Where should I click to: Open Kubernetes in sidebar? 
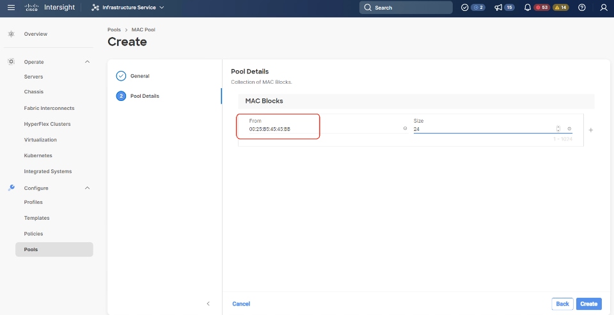coord(38,155)
